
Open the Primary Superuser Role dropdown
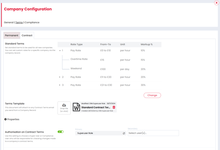click(x=100, y=133)
